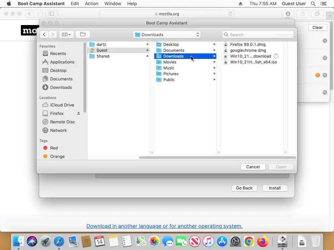334x250 pixels.
Task: Open the Help menu
Action: pyautogui.click(x=132, y=4)
